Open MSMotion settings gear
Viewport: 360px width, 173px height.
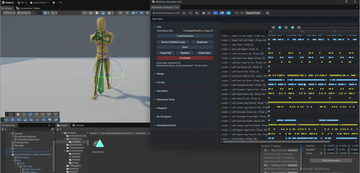tap(268, 13)
